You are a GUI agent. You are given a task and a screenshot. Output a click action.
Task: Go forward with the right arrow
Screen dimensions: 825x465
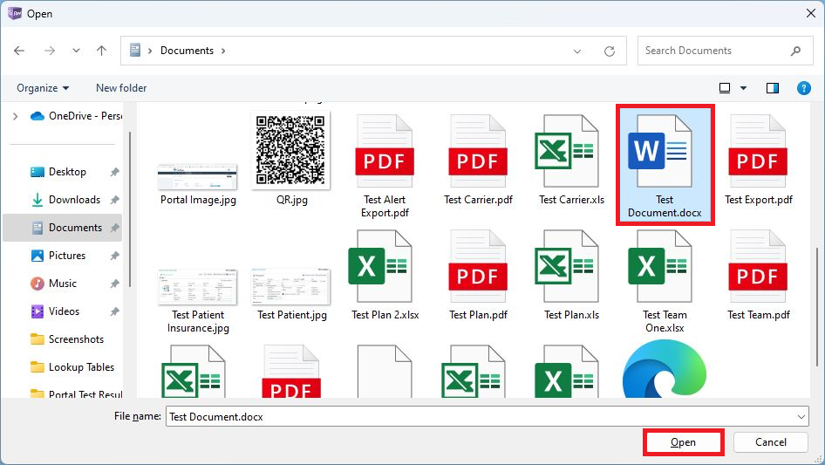(x=50, y=51)
